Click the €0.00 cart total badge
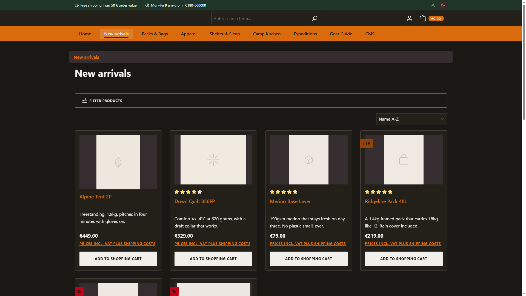The image size is (526, 296). point(436,19)
